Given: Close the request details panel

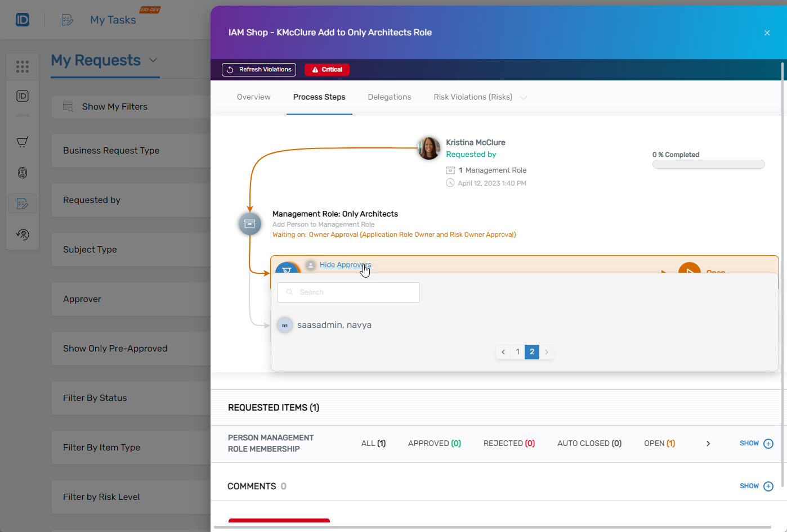Looking at the screenshot, I should click(x=767, y=33).
